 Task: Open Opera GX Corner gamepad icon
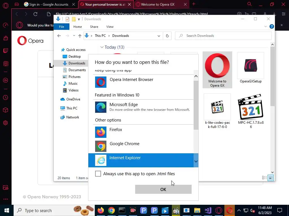(17, 4)
